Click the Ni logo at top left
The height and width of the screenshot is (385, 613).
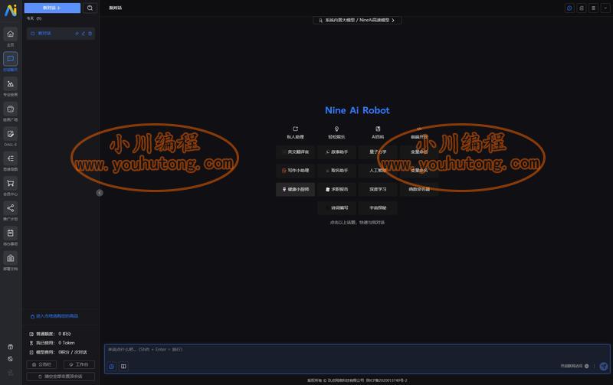[x=11, y=10]
